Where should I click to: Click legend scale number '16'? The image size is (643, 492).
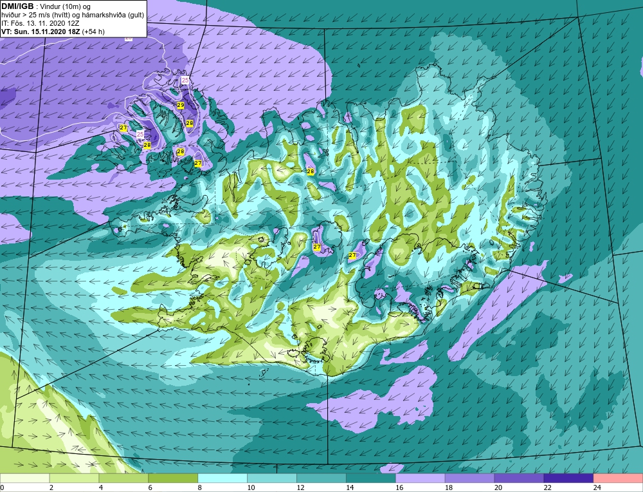pos(399,487)
